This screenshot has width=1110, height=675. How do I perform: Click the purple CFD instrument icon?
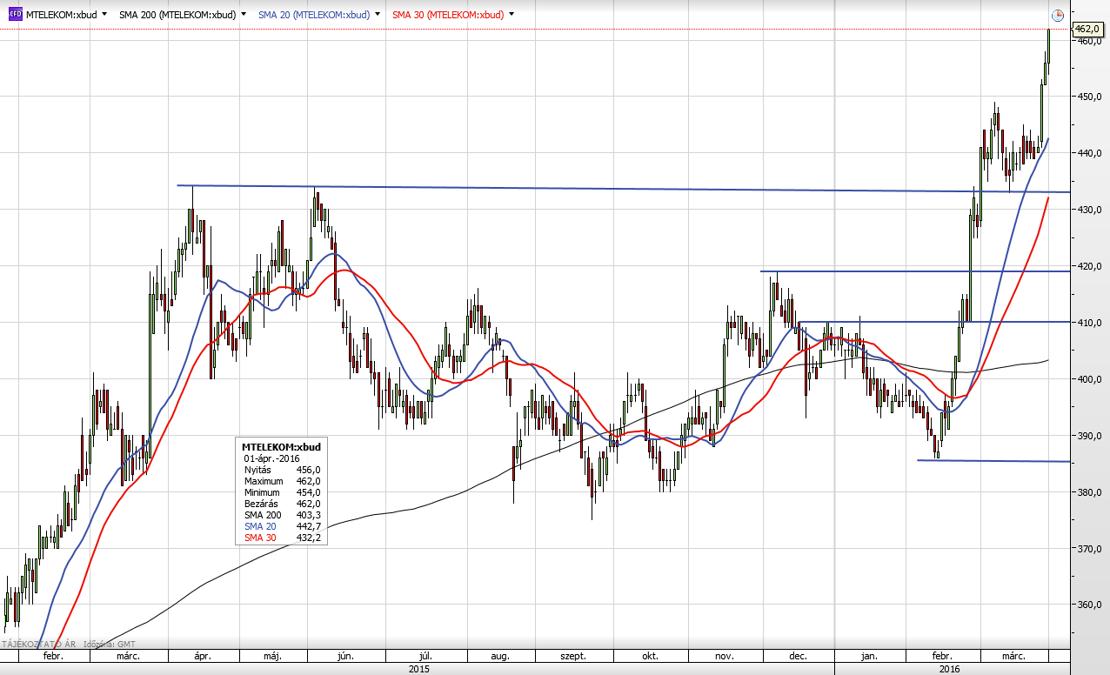pos(15,15)
